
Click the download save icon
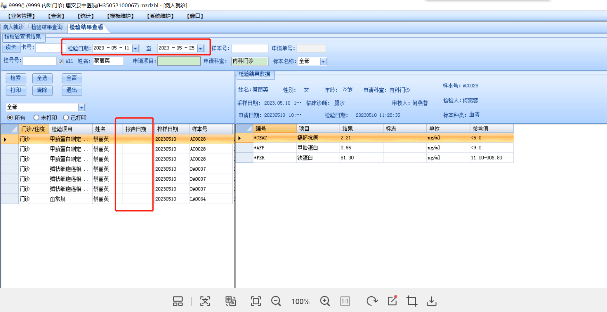tap(432, 301)
